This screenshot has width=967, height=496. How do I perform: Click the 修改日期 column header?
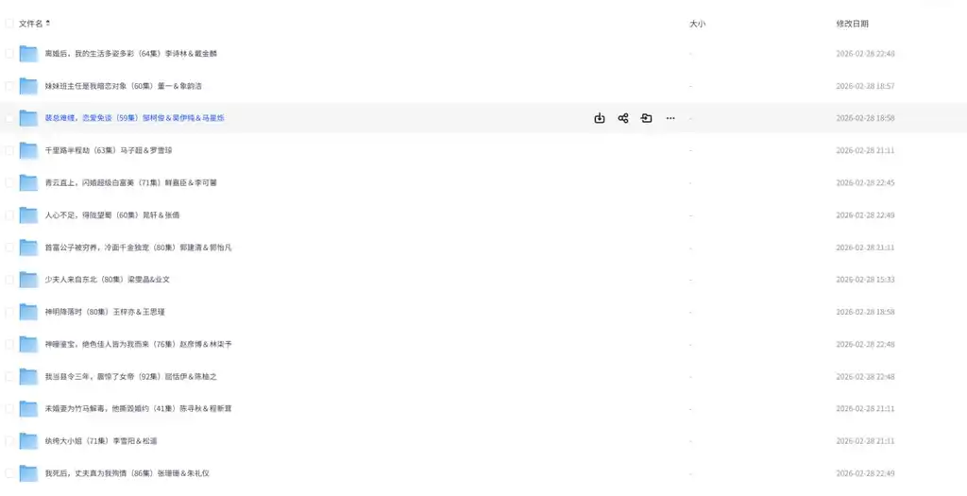click(x=853, y=24)
